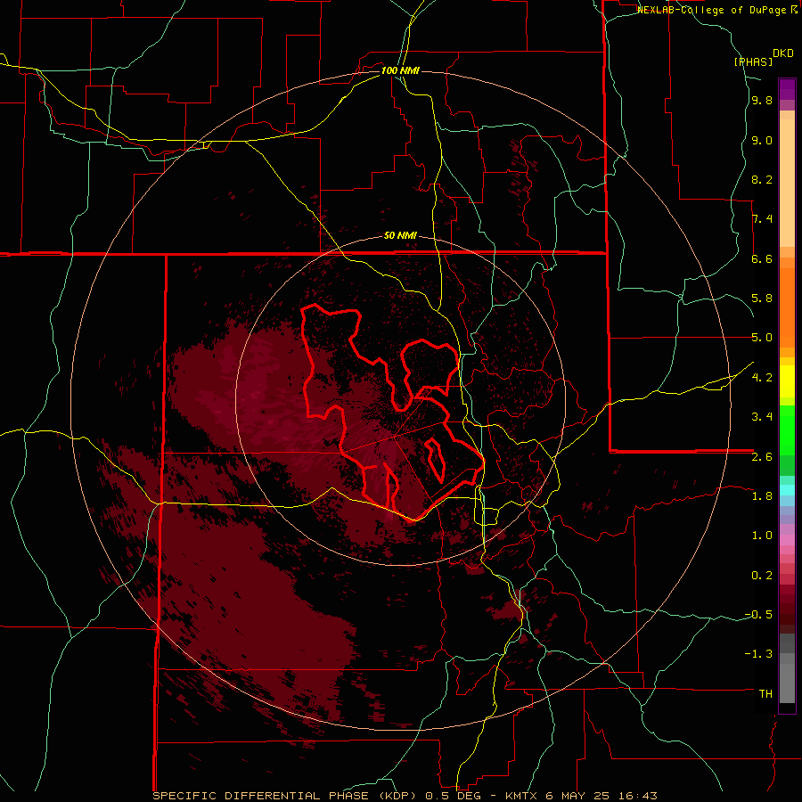This screenshot has height=802, width=802.
Task: Pick the bright green legend segment
Action: (x=787, y=430)
